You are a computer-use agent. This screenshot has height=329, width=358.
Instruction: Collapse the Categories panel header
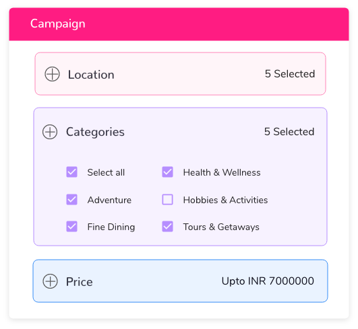(x=180, y=132)
